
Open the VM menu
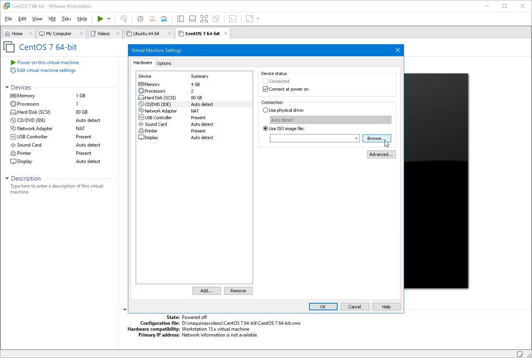point(52,19)
